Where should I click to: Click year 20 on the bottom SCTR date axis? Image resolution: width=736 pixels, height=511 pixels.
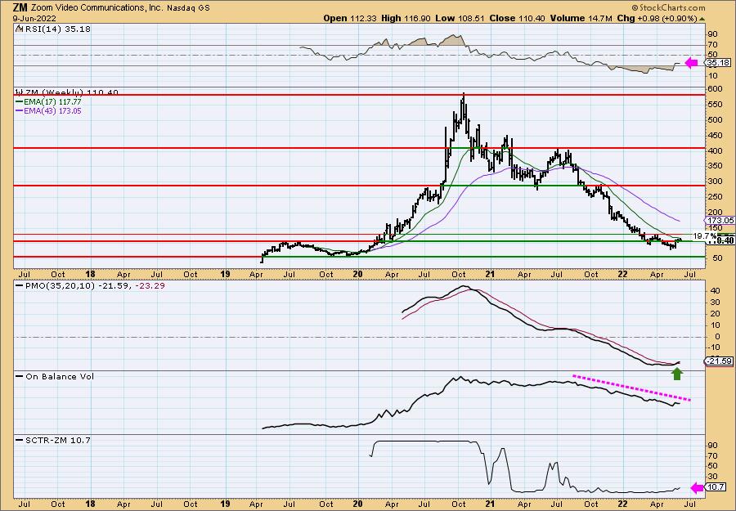(357, 504)
